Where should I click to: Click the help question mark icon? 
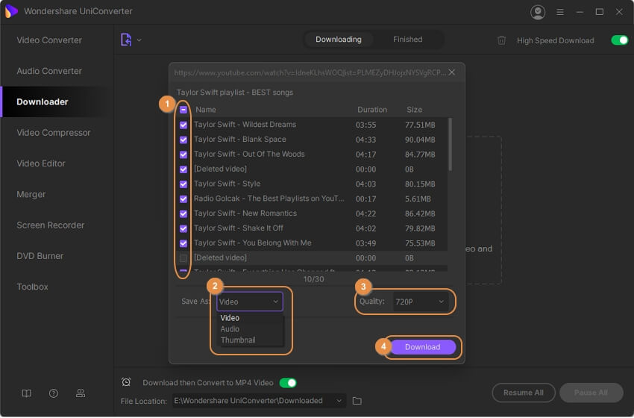[54, 393]
